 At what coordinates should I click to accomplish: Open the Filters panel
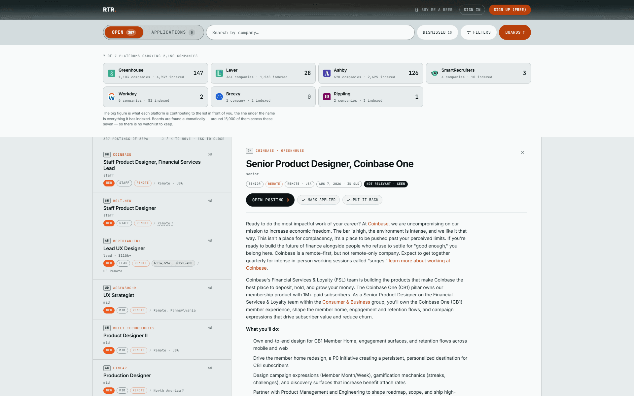pos(478,32)
